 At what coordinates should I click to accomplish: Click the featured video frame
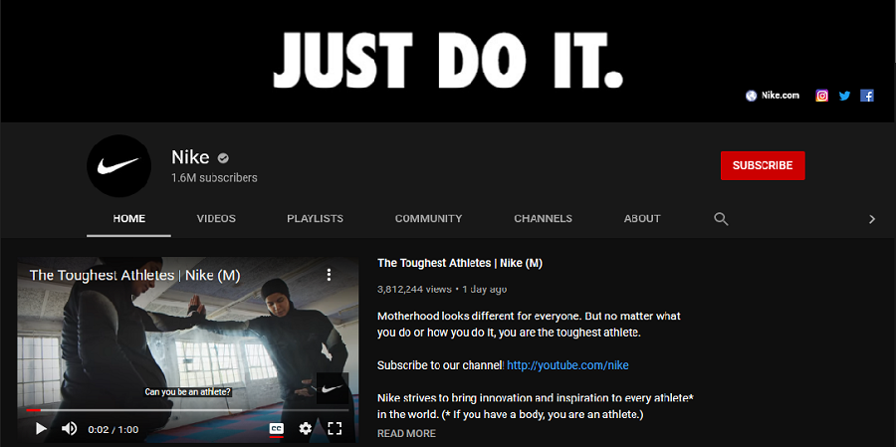coord(187,349)
